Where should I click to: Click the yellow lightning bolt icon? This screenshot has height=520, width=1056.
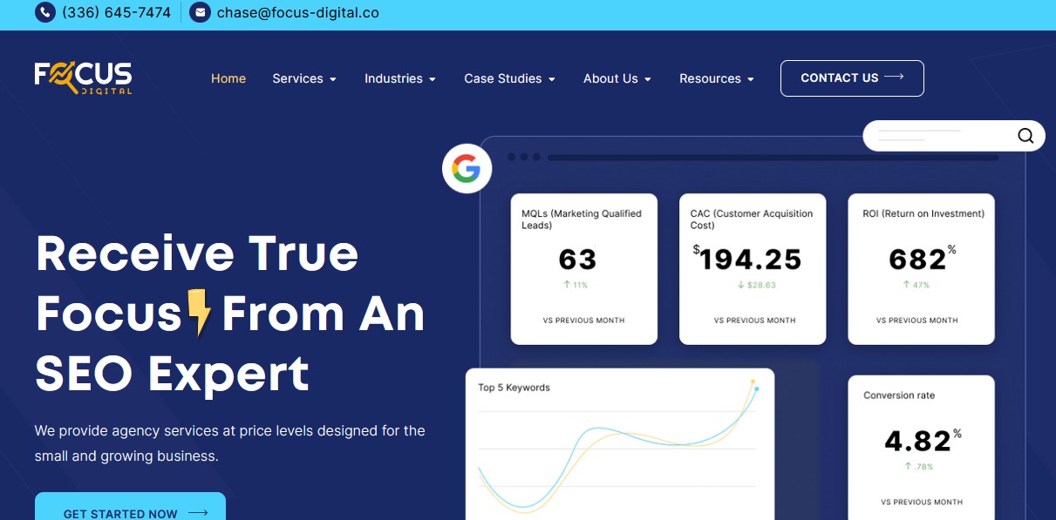click(x=201, y=314)
